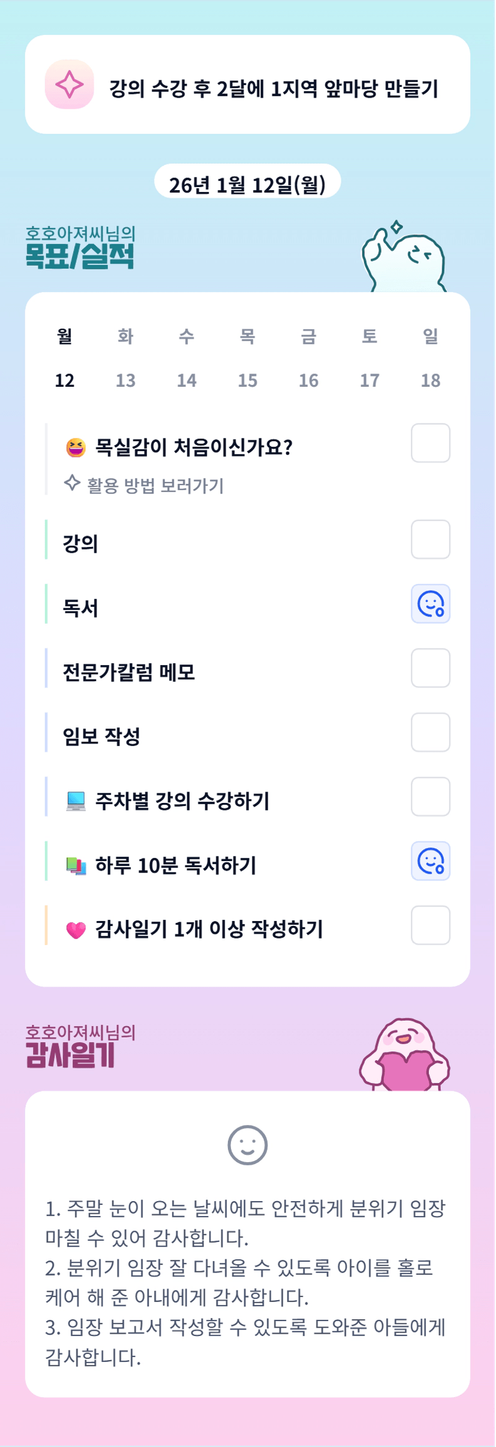Check the 강의 checkbox
496x1447 pixels.
coord(430,540)
